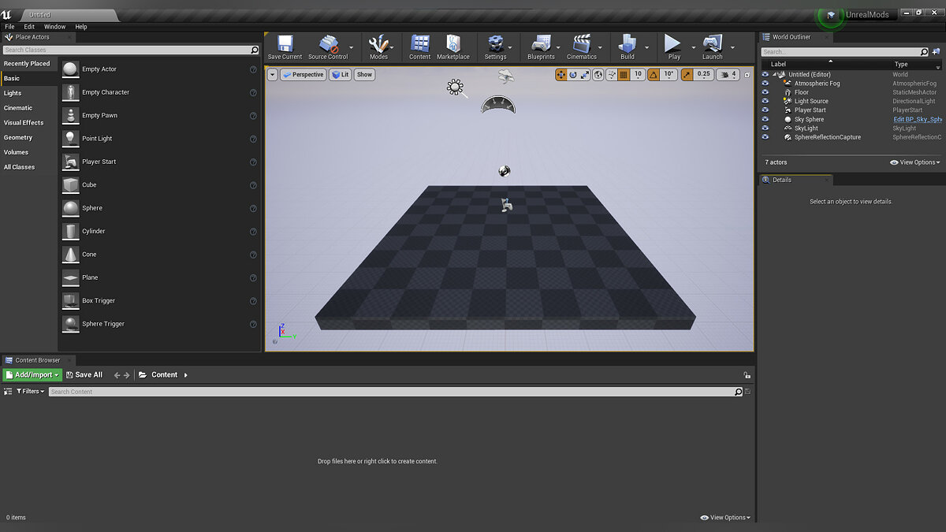Click the Search Classes input field
946x532 pixels.
point(126,50)
